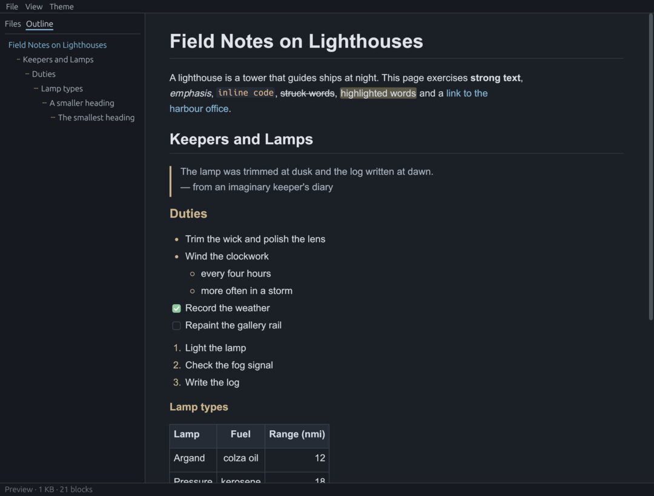Click the strong text phrase in the paragraph
The width and height of the screenshot is (654, 496).
[x=495, y=78]
